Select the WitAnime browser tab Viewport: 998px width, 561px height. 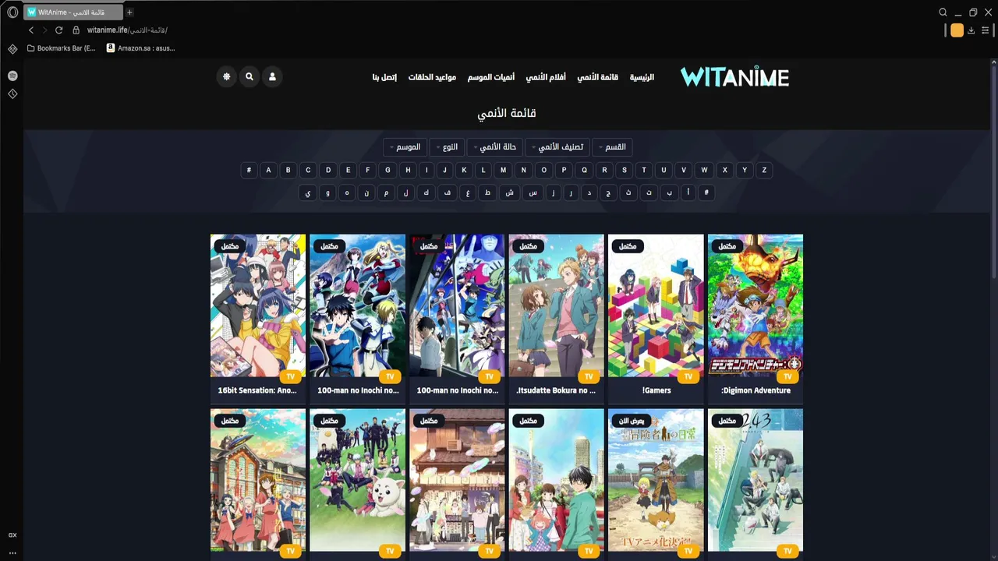point(74,12)
